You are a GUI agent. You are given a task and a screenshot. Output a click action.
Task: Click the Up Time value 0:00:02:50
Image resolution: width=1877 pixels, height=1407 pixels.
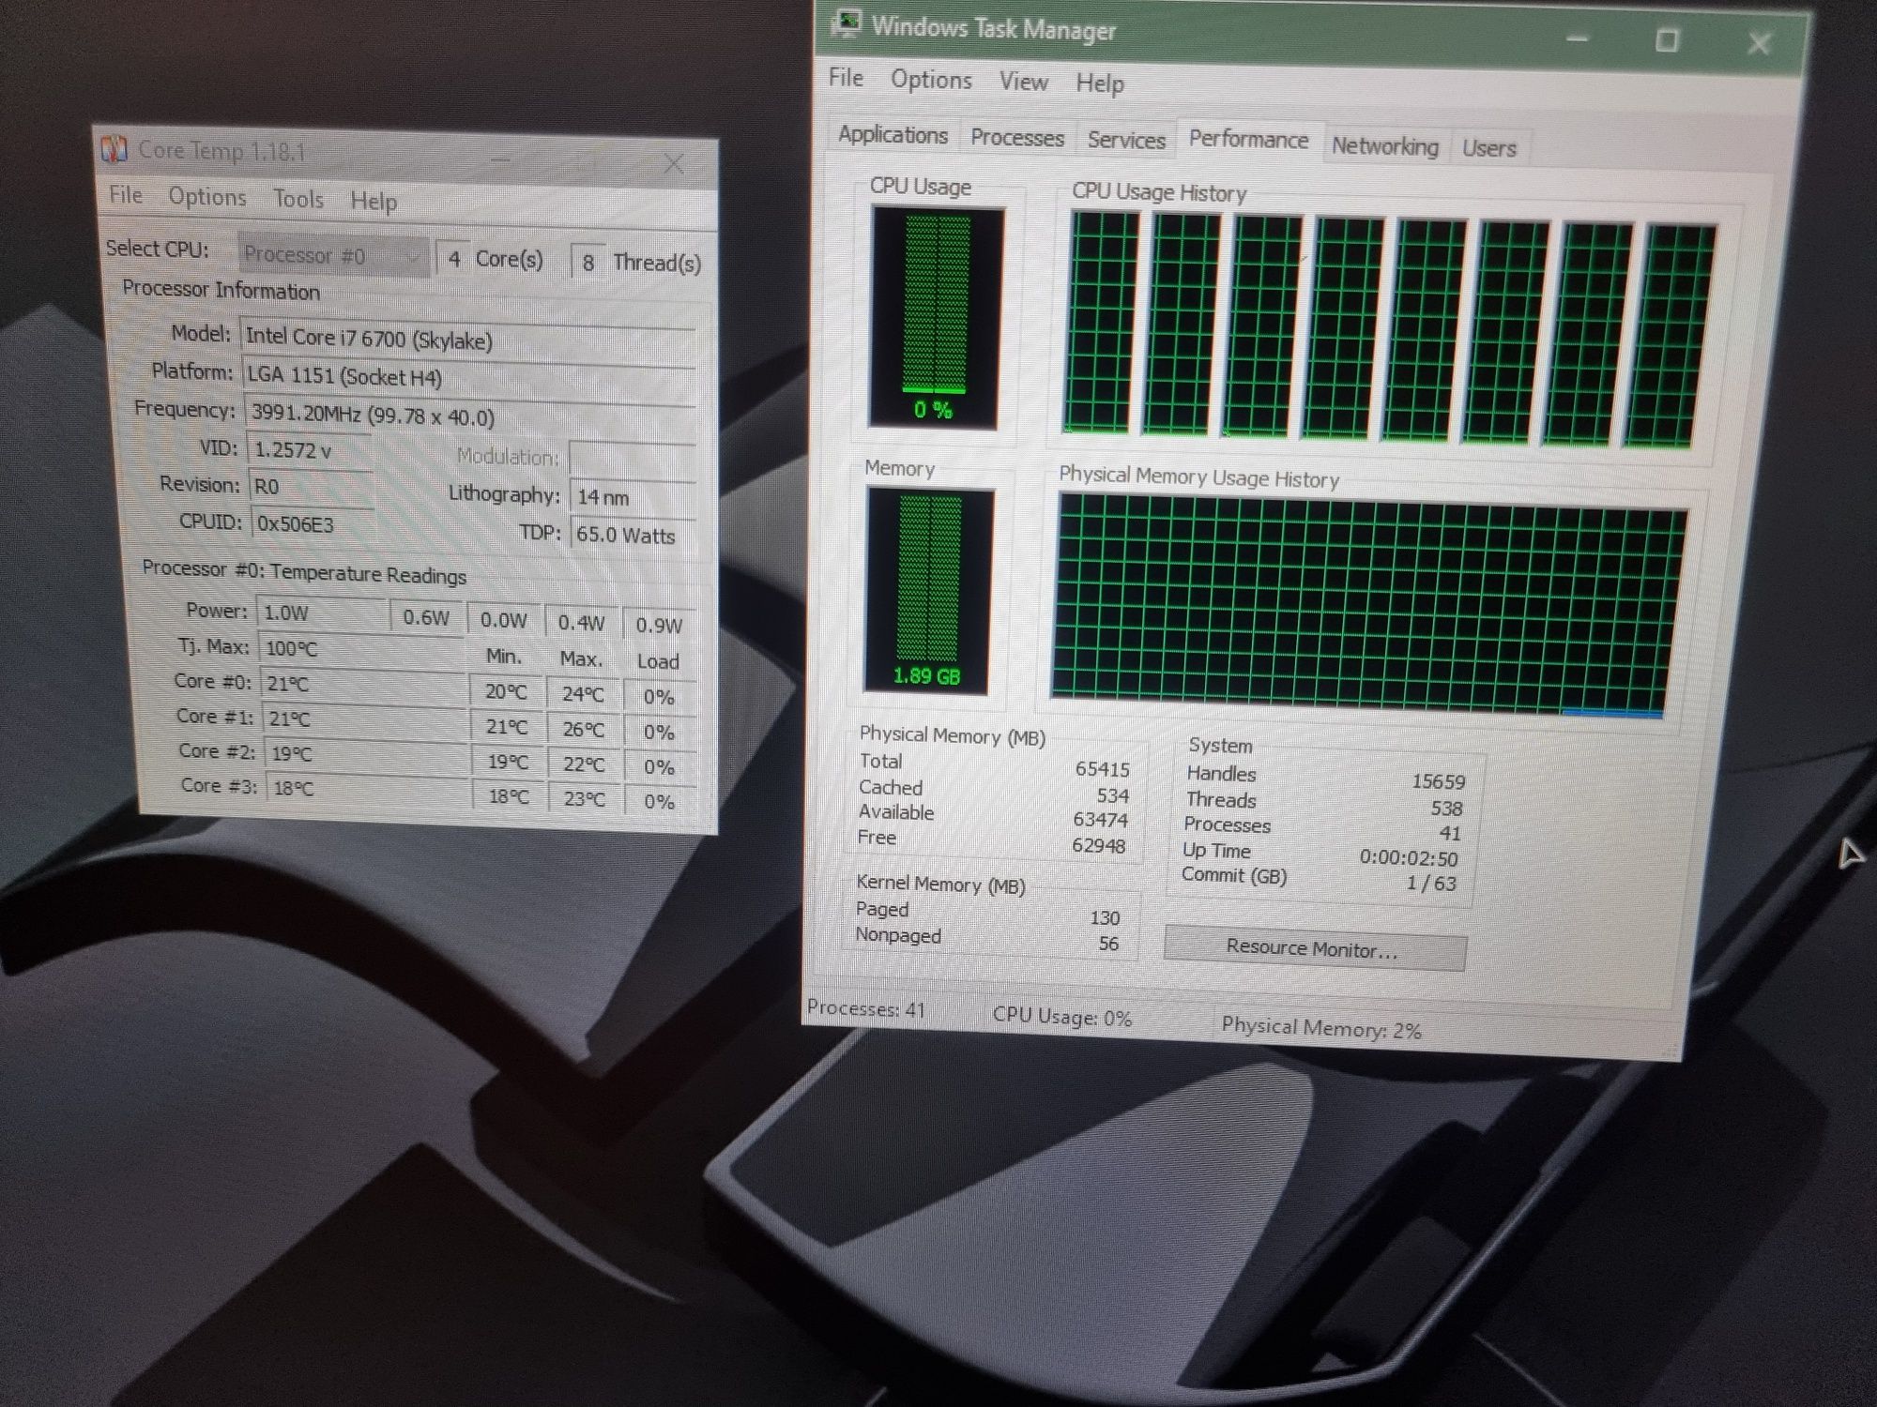1409,858
